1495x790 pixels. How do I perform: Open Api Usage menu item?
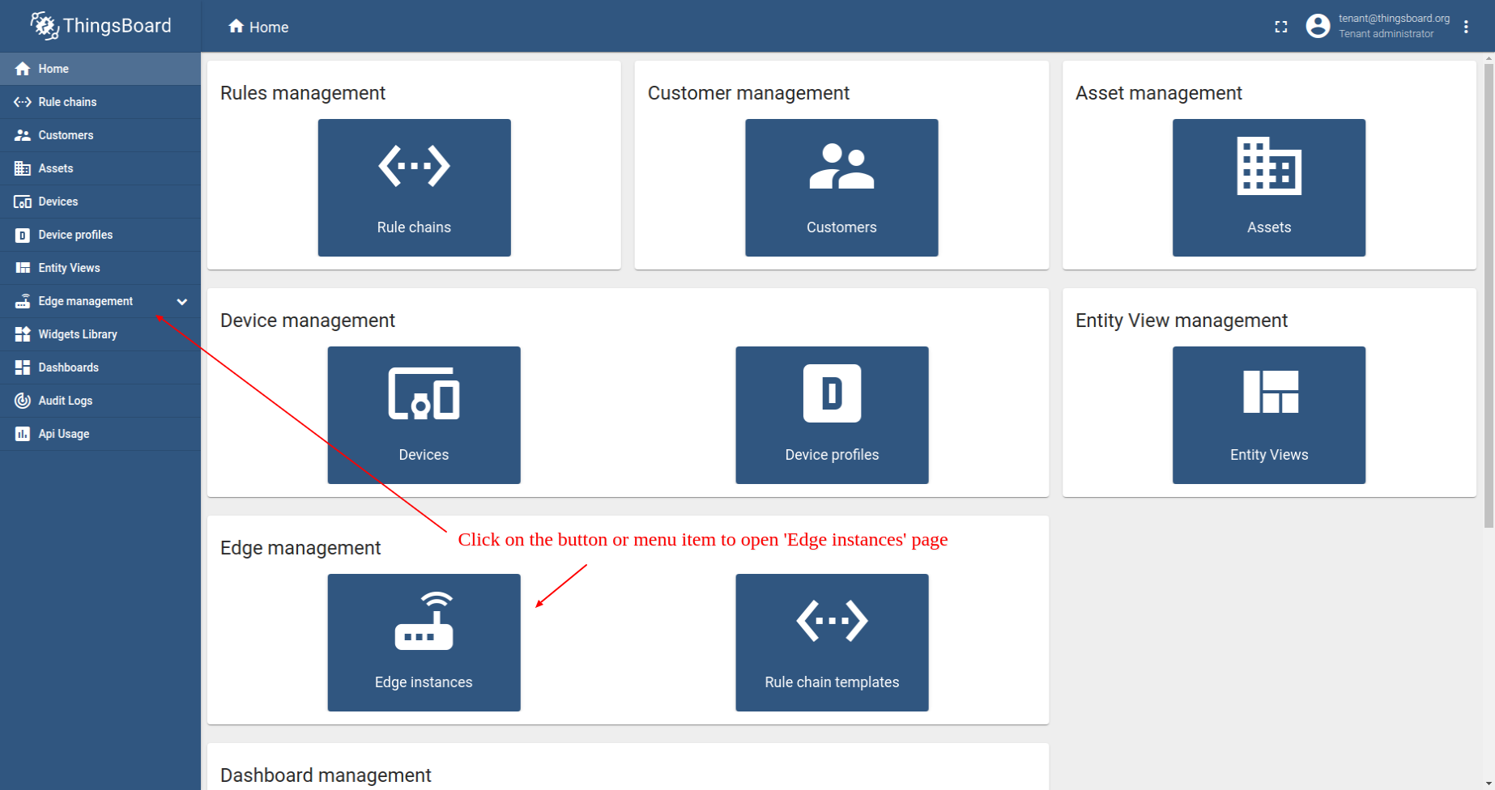pyautogui.click(x=100, y=434)
